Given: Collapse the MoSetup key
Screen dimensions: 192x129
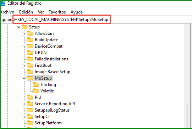Looking at the screenshot, I should pos(24,78).
